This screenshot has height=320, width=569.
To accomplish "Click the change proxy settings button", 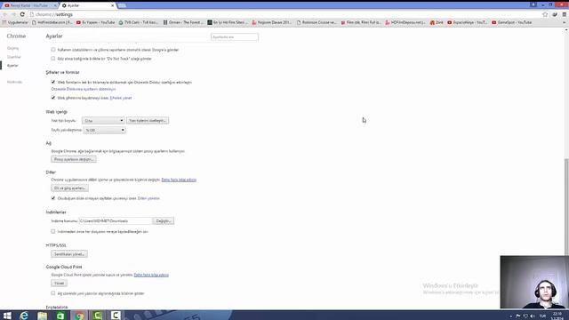I will [x=74, y=159].
